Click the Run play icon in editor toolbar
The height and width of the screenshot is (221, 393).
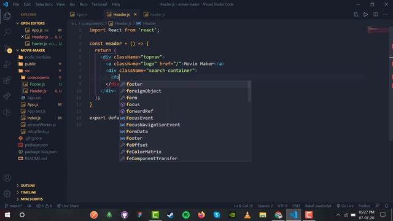pyautogui.click(x=366, y=15)
